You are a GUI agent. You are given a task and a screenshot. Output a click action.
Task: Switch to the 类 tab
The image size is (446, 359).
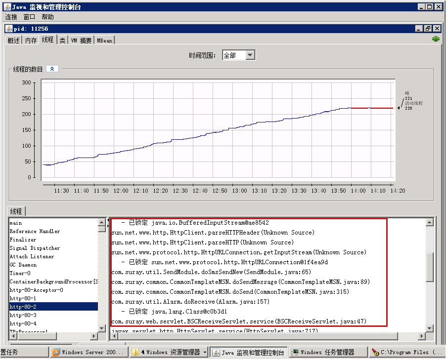coord(63,40)
